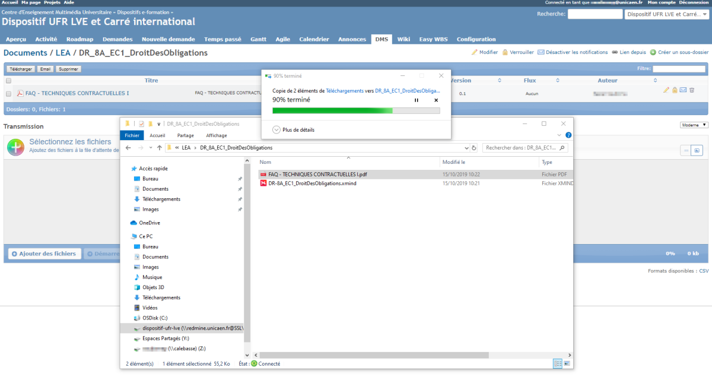The image size is (712, 380).
Task: Expand Plus de détails in copy dialog
Action: (x=276, y=129)
